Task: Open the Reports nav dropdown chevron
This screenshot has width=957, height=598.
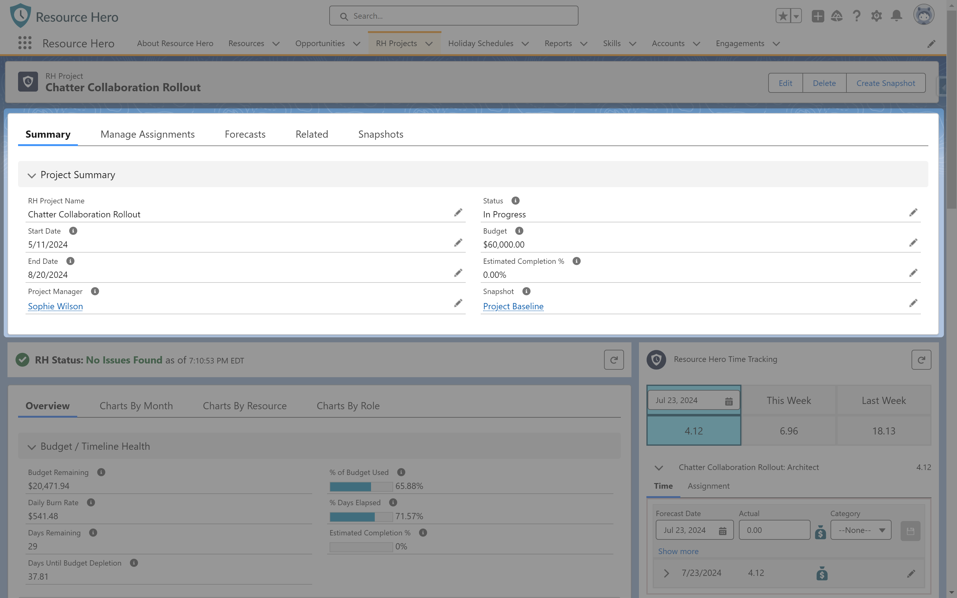Action: [584, 44]
